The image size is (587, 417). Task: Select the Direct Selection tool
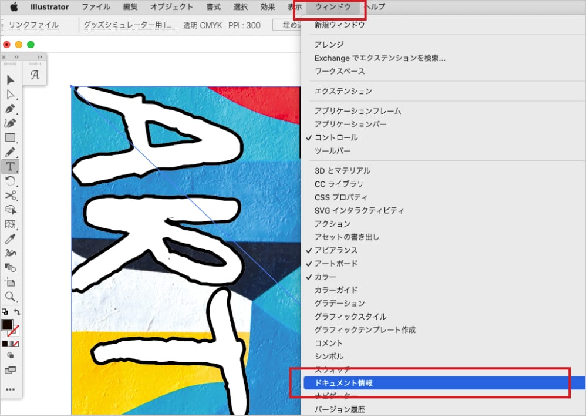tap(10, 95)
